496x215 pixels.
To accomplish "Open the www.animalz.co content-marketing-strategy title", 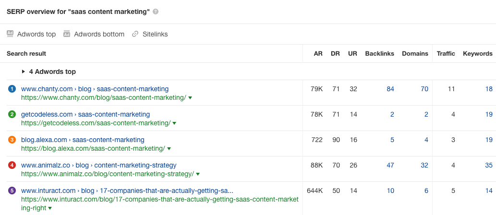I will pyautogui.click(x=99, y=165).
